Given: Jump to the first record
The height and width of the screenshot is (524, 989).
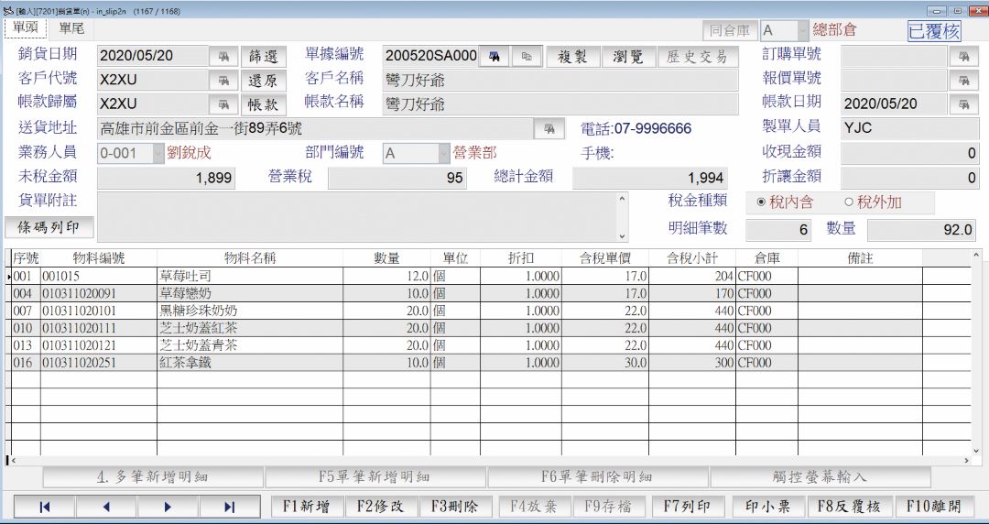Looking at the screenshot, I should click(44, 507).
